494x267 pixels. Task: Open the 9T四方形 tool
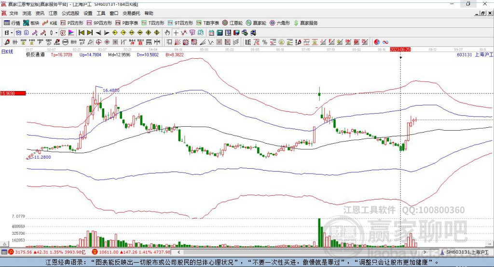[180, 23]
